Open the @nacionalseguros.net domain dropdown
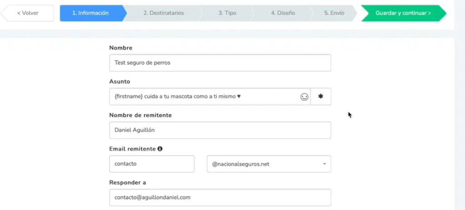465x210 pixels. pyautogui.click(x=269, y=164)
